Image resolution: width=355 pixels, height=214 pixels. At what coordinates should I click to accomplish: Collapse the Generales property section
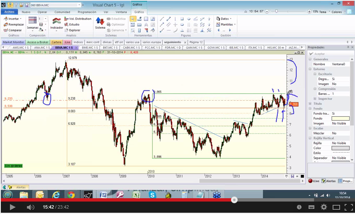310,59
